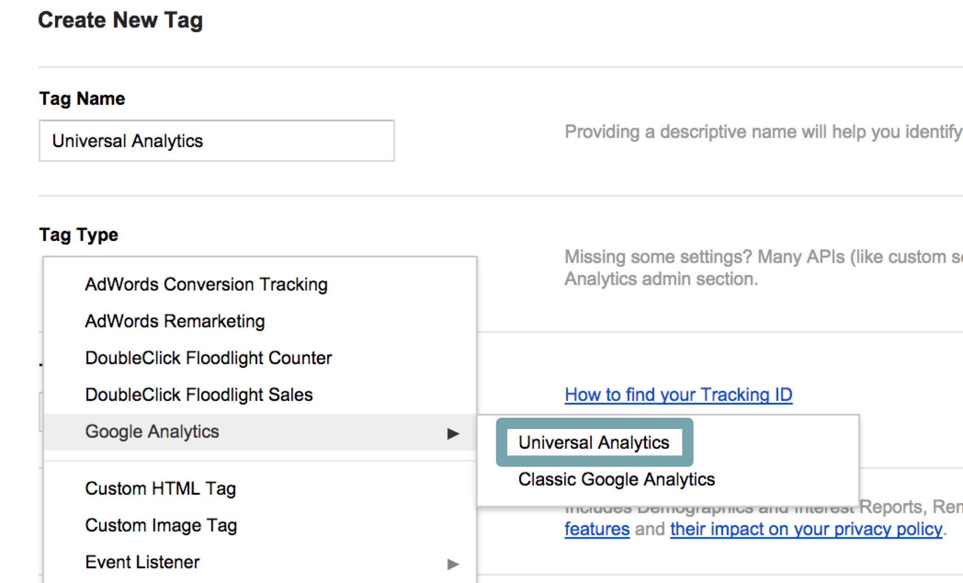
Task: Select Universal Analytics in submenu
Action: click(x=594, y=442)
